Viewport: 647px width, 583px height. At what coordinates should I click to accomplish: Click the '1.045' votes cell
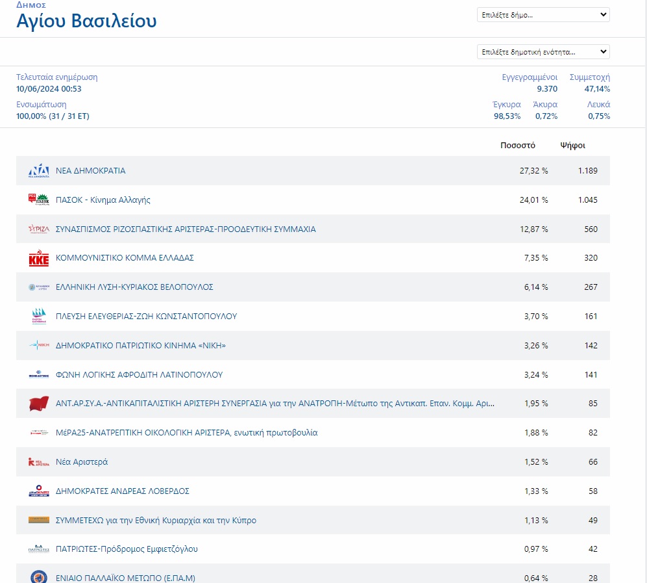click(587, 200)
